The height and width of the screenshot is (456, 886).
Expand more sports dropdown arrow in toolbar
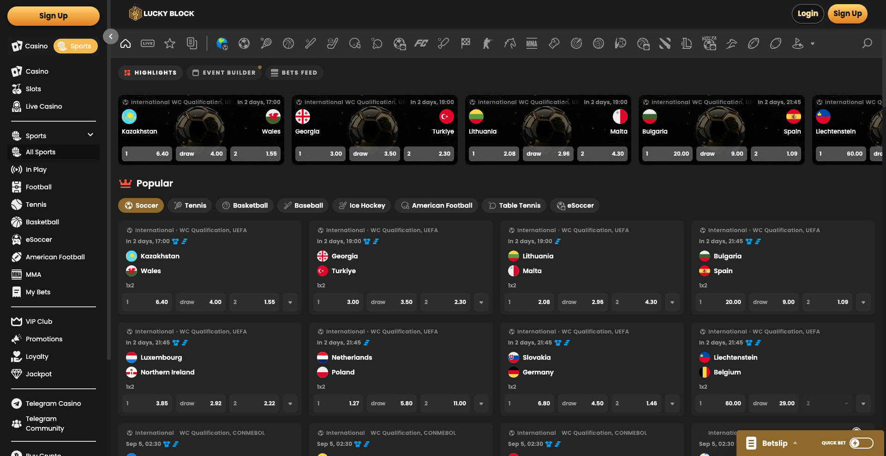[813, 44]
